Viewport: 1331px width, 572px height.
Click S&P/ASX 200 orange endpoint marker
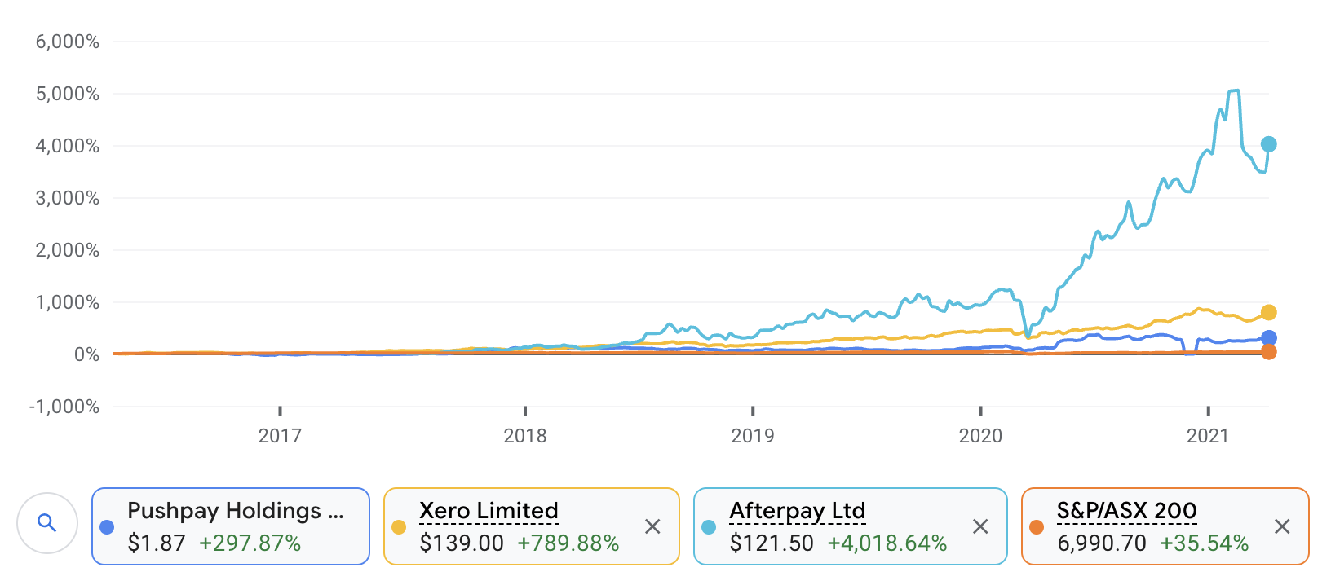(1268, 352)
